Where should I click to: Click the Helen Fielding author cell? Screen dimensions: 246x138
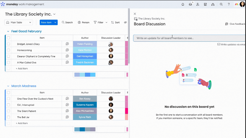[85, 44]
